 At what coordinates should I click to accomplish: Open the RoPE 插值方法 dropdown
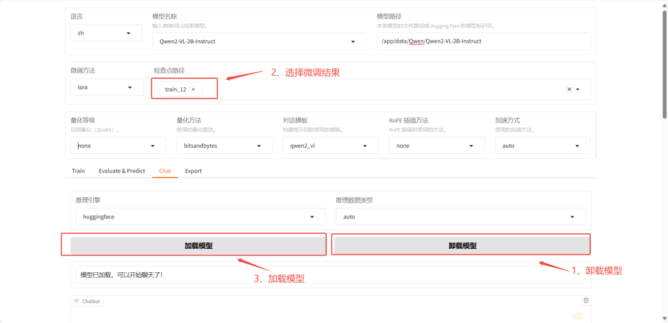(437, 146)
